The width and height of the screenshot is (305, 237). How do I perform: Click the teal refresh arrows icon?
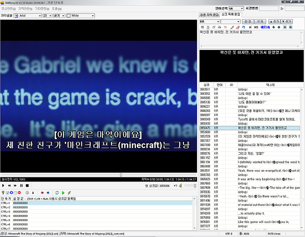point(57,193)
